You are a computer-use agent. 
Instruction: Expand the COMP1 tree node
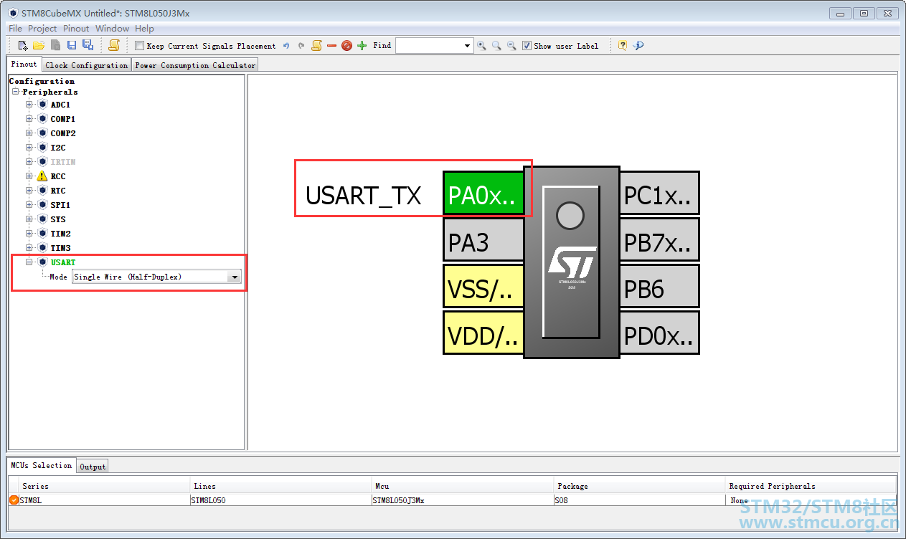29,118
